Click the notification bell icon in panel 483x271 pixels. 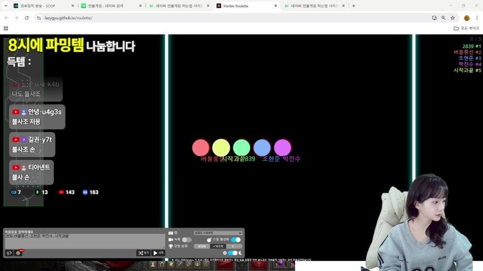tap(18, 253)
